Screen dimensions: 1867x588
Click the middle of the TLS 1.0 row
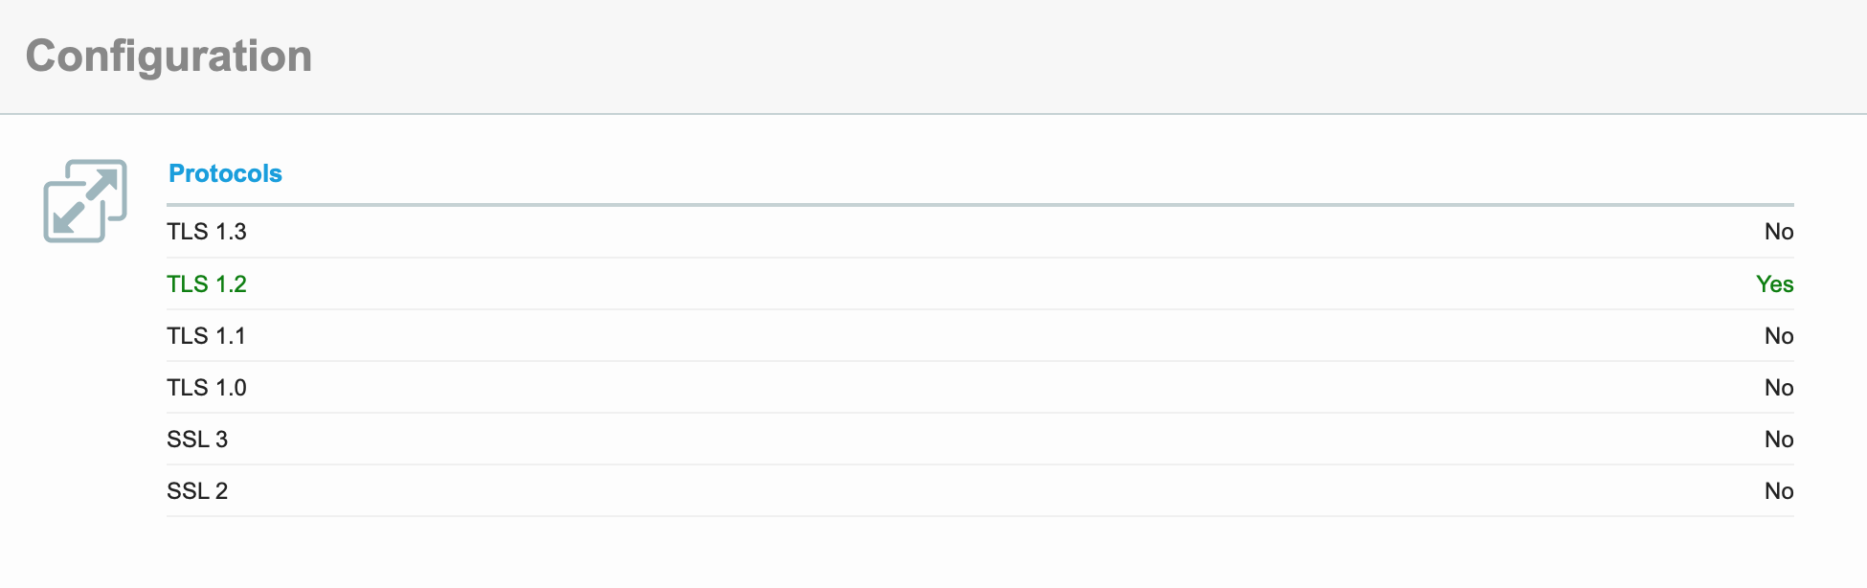(980, 388)
